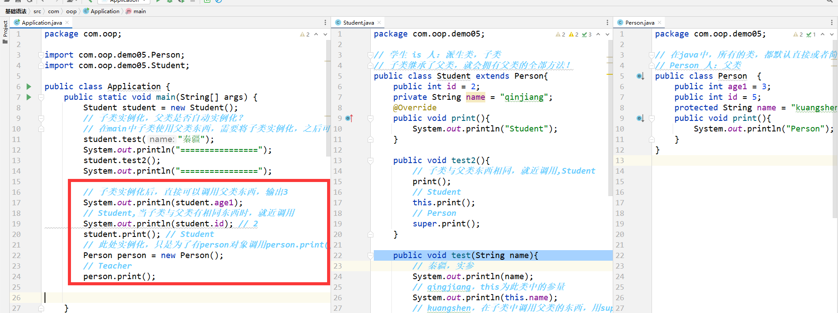This screenshot has height=313, width=838.
Task: Click 'System.out.println(student.age1);' line
Action: point(163,203)
